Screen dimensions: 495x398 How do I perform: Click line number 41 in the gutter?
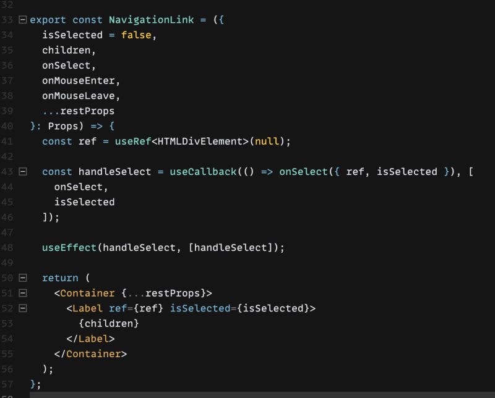(x=7, y=142)
